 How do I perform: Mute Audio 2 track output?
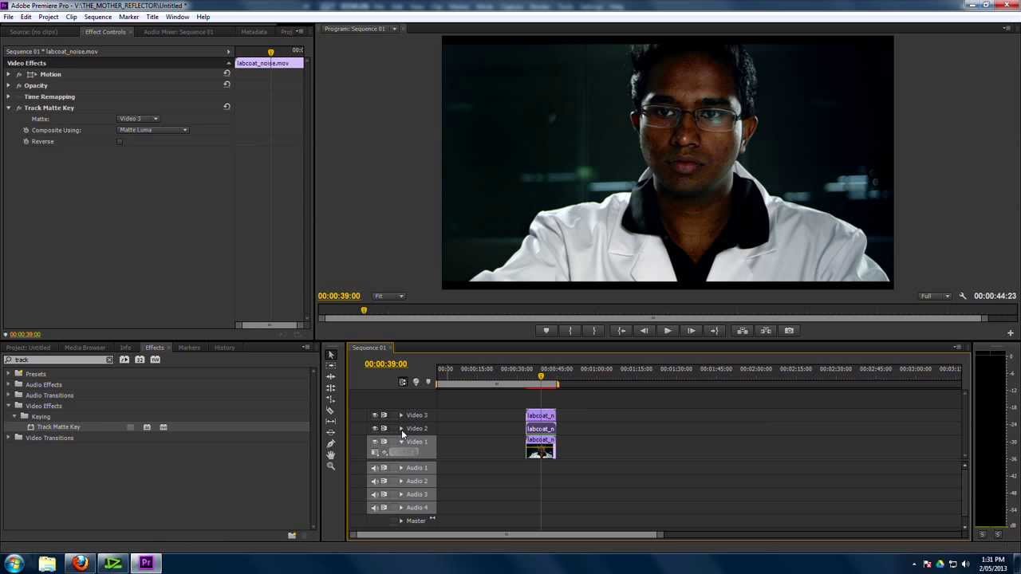tap(375, 481)
